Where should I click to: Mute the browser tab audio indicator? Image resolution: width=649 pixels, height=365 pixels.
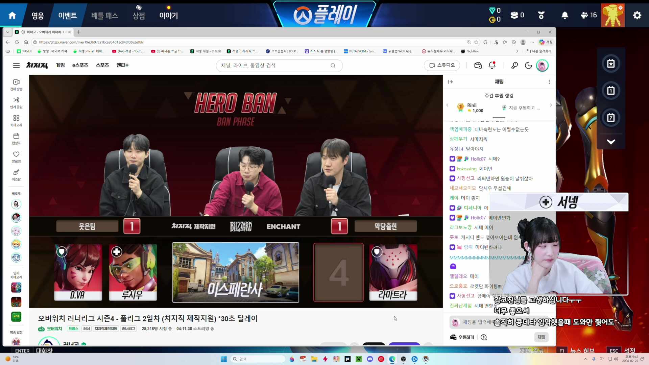tap(22, 32)
